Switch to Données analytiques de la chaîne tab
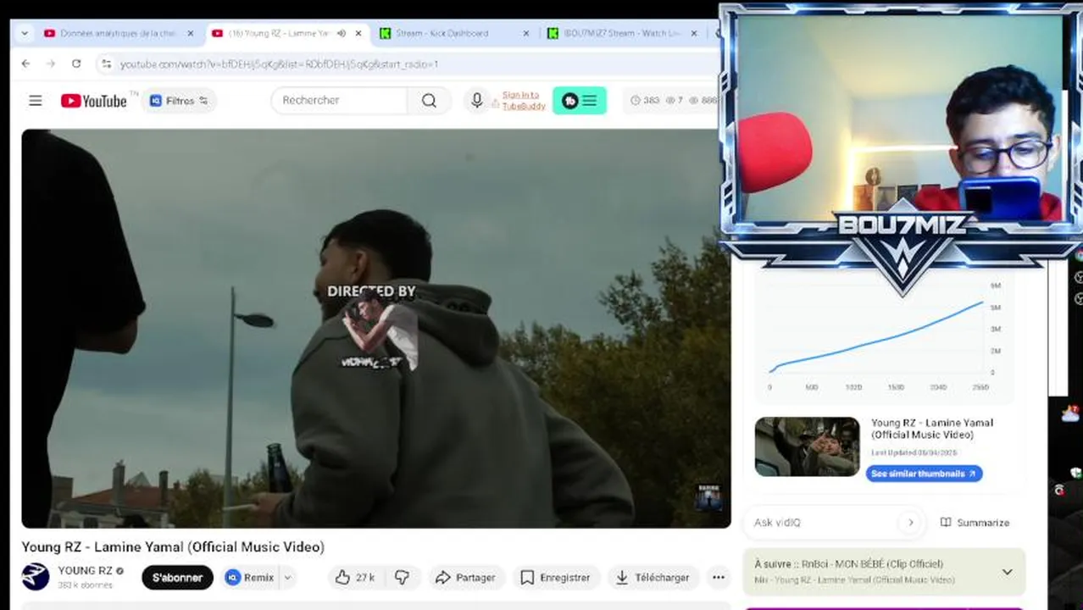Viewport: 1083px width, 610px height. (119, 33)
